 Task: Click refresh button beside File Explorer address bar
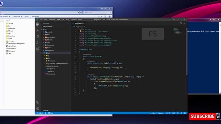tap(81, 12)
